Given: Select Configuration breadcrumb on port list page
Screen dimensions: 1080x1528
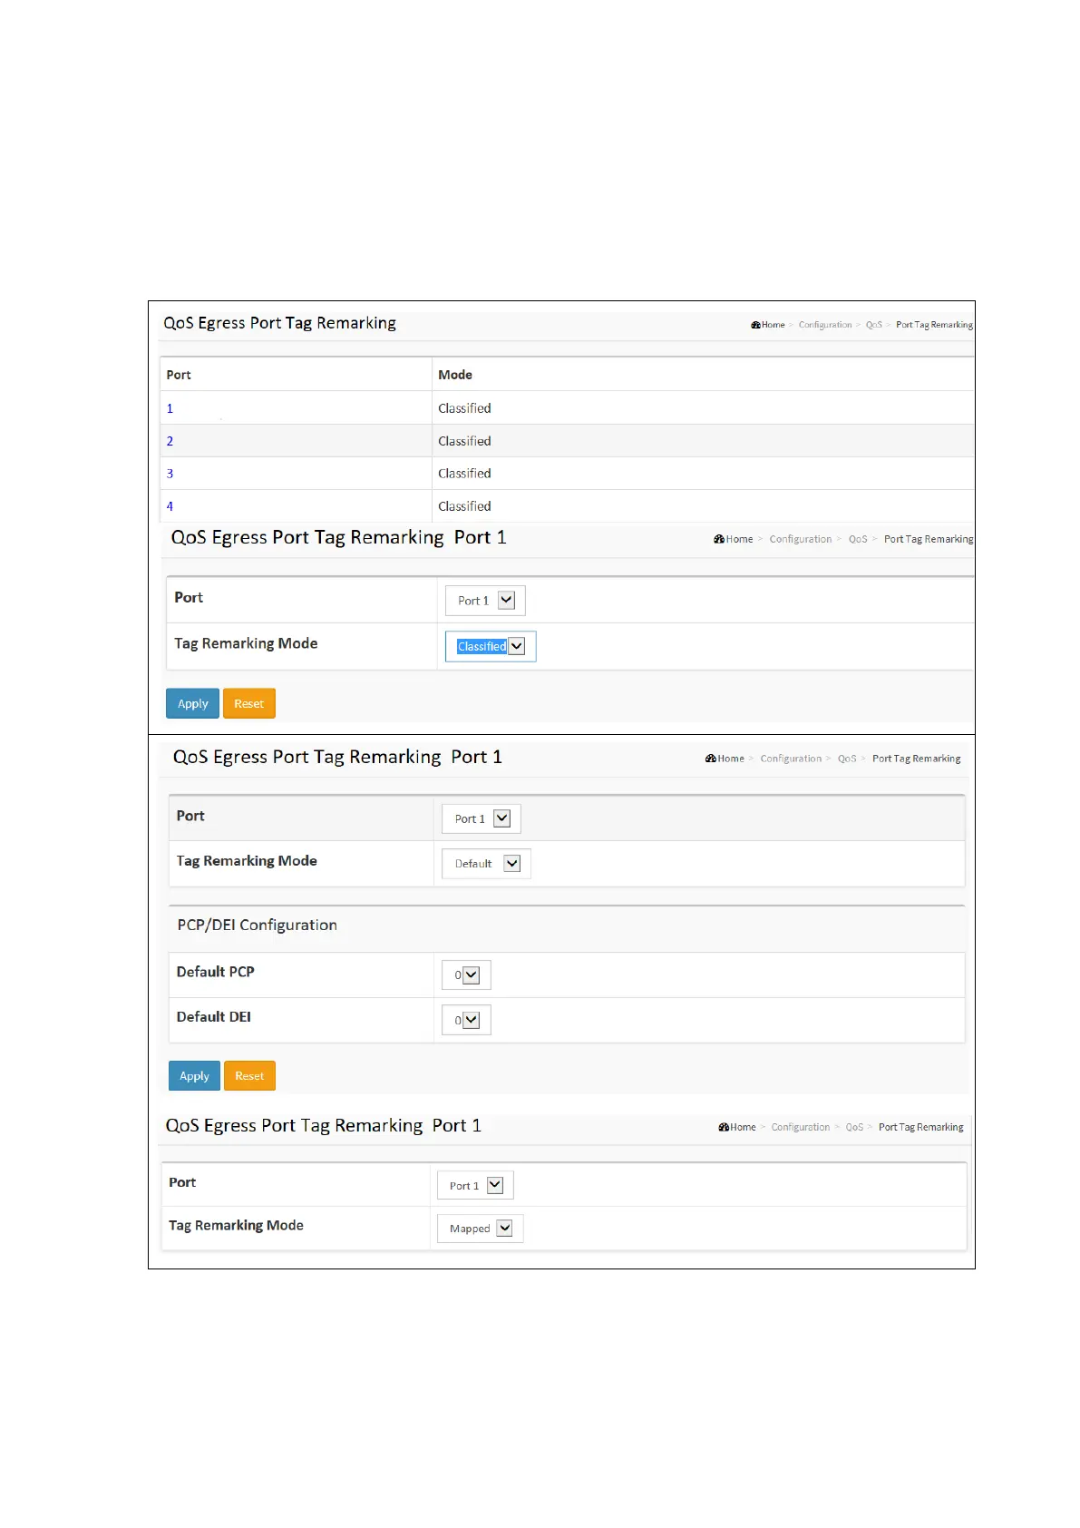Looking at the screenshot, I should pos(824,325).
